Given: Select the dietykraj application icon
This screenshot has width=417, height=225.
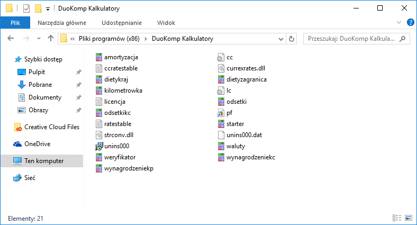Looking at the screenshot, I should pyautogui.click(x=99, y=79).
